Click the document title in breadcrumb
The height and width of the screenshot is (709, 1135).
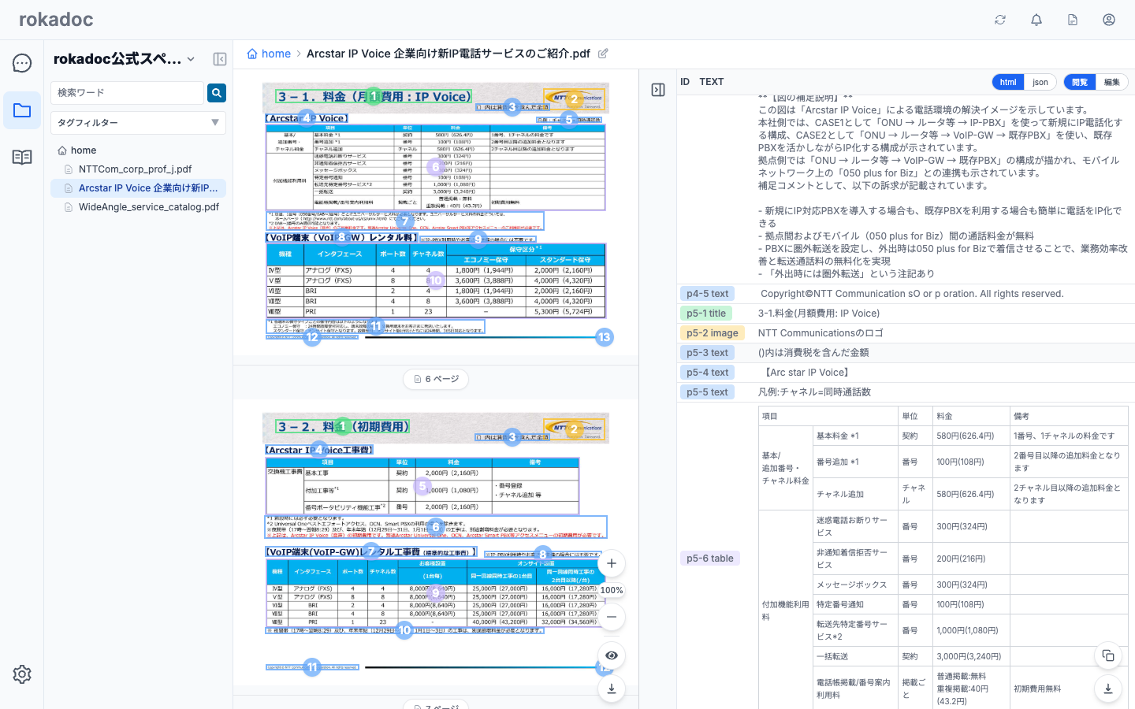[448, 54]
